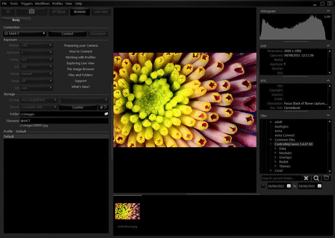Click the small counter settings icon
The image size is (335, 238).
102,107
